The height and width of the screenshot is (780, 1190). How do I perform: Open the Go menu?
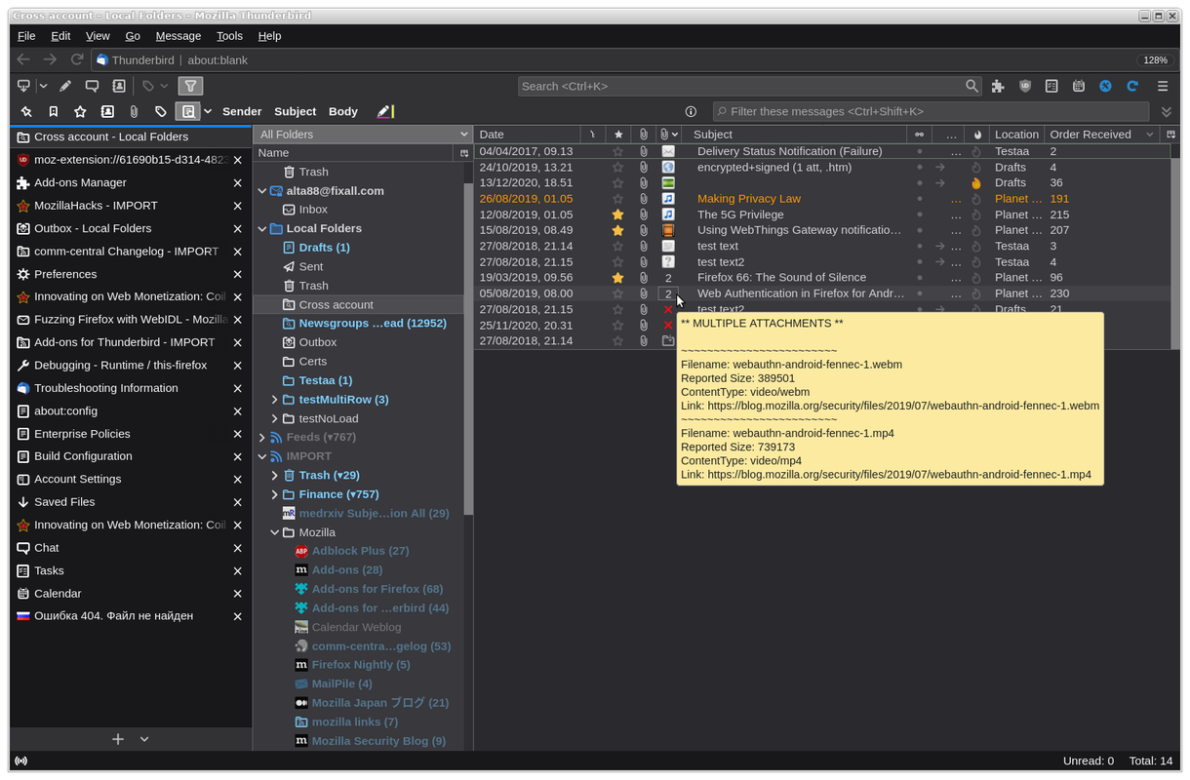click(x=133, y=36)
